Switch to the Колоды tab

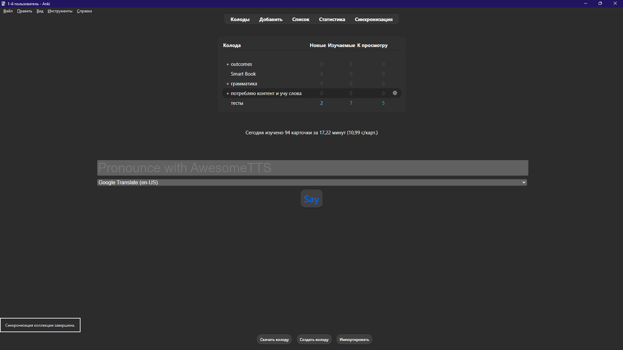(x=240, y=20)
